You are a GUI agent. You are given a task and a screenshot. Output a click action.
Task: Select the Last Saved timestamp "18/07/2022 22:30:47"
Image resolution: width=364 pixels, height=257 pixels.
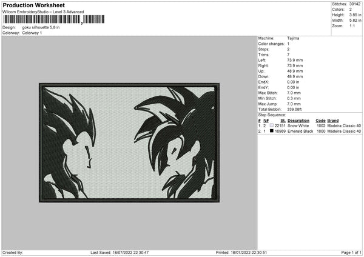point(130,253)
